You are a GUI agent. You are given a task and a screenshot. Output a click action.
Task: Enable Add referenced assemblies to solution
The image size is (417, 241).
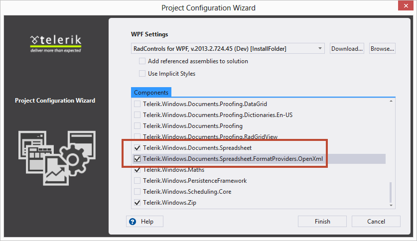[x=142, y=61]
